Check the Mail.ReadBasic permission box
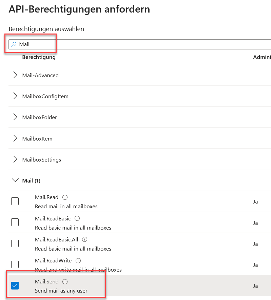271x300 pixels. click(x=15, y=222)
